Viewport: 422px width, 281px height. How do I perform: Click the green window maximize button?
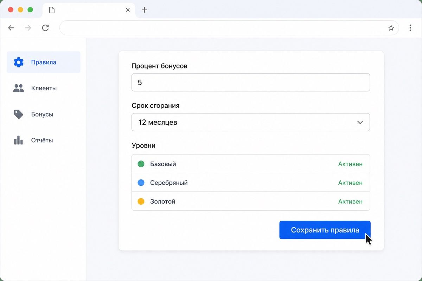tap(30, 10)
